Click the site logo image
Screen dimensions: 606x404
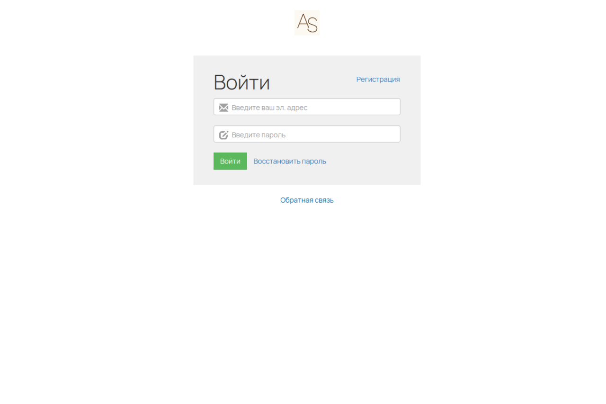[x=307, y=23]
